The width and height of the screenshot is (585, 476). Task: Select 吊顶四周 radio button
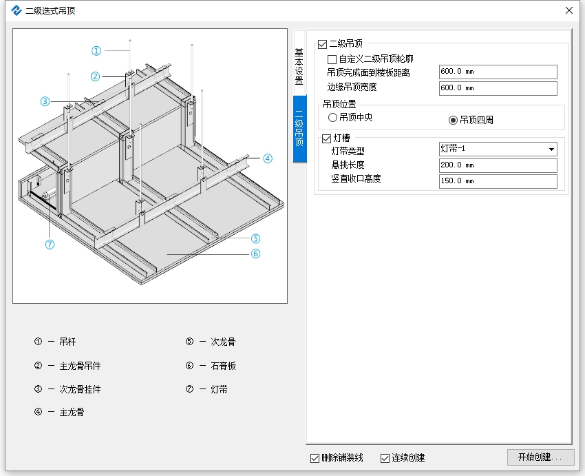[453, 121]
